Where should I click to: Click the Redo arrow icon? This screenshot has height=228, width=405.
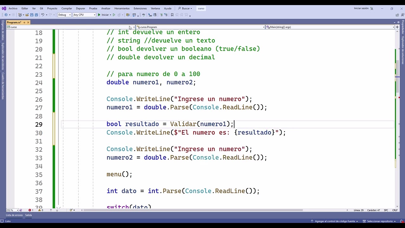pyautogui.click(x=50, y=15)
